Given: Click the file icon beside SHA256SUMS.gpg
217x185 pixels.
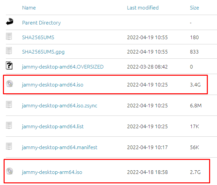Looking at the screenshot, I should click(9, 51).
